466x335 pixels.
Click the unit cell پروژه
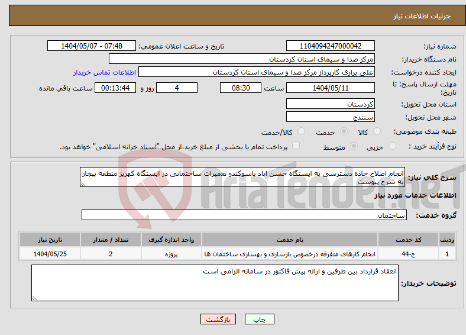171,254
